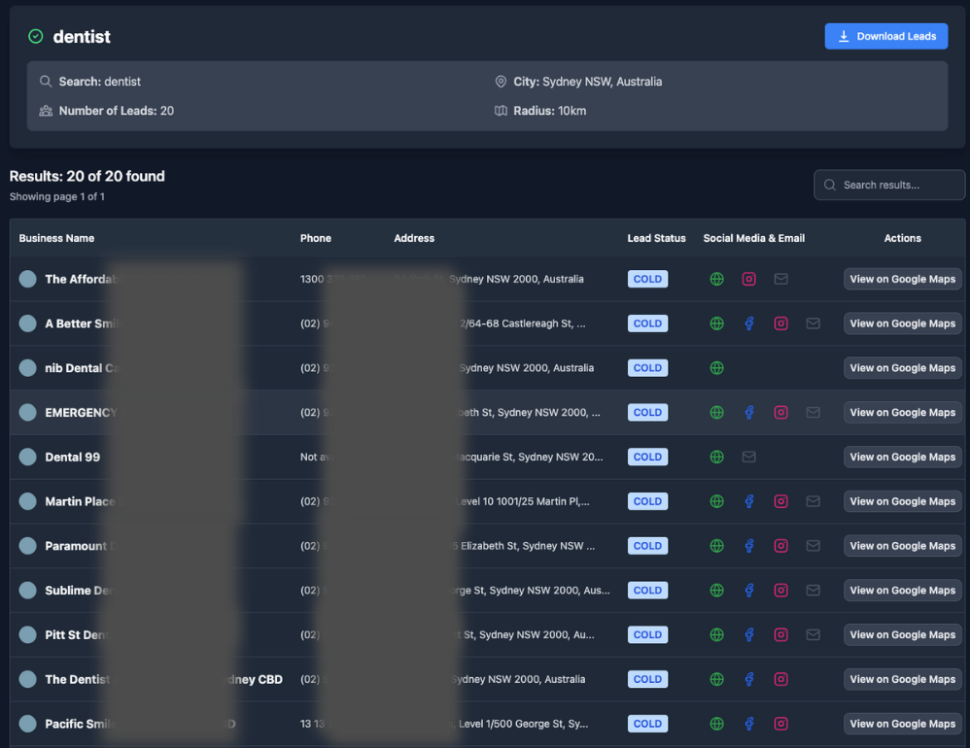Image resolution: width=970 pixels, height=748 pixels.
Task: Open website globe icon for Dental 99
Action: tap(716, 457)
